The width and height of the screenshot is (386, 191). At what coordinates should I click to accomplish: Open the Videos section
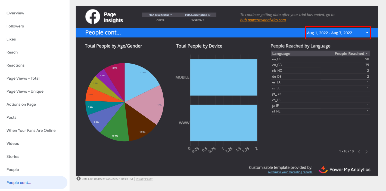[13, 143]
